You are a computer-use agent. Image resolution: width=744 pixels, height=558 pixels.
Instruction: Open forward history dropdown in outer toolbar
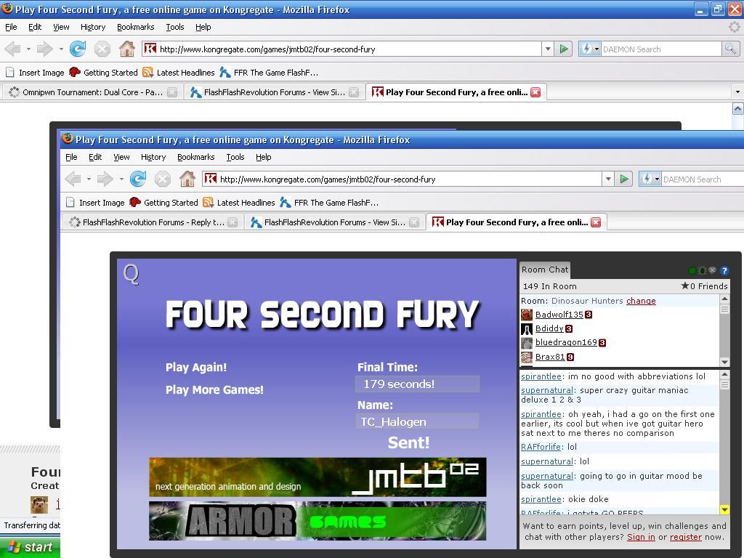click(61, 49)
